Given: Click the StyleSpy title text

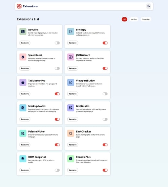Looking at the screenshot, I should pos(81,30).
